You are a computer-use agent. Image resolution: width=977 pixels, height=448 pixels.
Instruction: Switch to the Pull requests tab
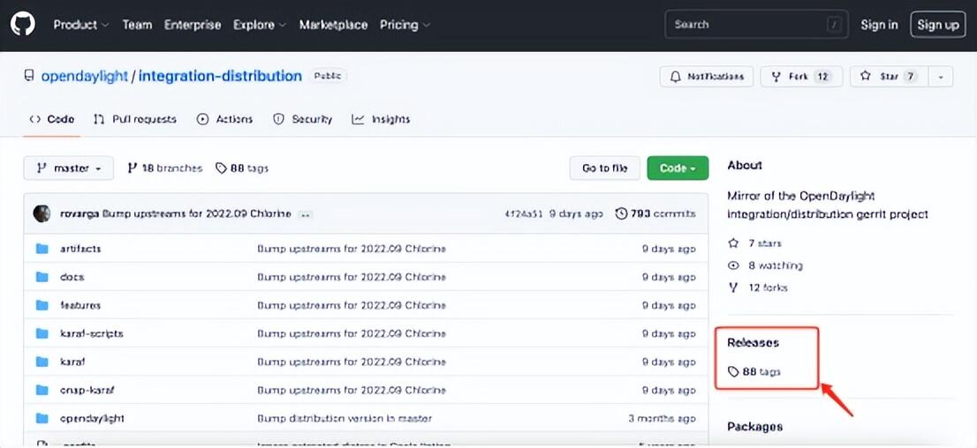pyautogui.click(x=135, y=119)
